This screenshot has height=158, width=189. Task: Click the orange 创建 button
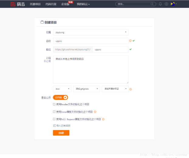61,133
